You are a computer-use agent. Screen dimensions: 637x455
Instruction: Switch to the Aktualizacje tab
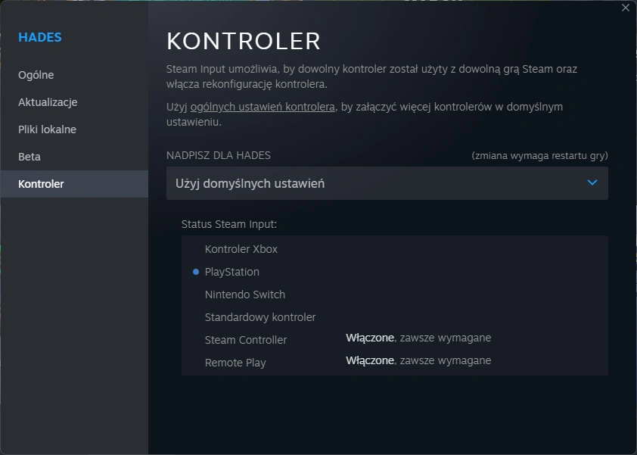[x=74, y=102]
